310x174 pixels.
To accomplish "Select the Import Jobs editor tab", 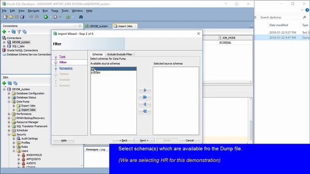I will tap(125, 26).
